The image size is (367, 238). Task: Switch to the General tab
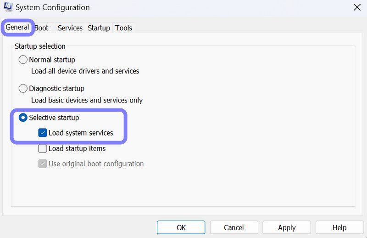(17, 28)
